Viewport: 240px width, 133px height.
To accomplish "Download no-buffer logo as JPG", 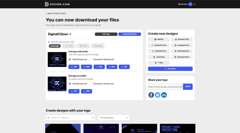I will (x=74, y=91).
